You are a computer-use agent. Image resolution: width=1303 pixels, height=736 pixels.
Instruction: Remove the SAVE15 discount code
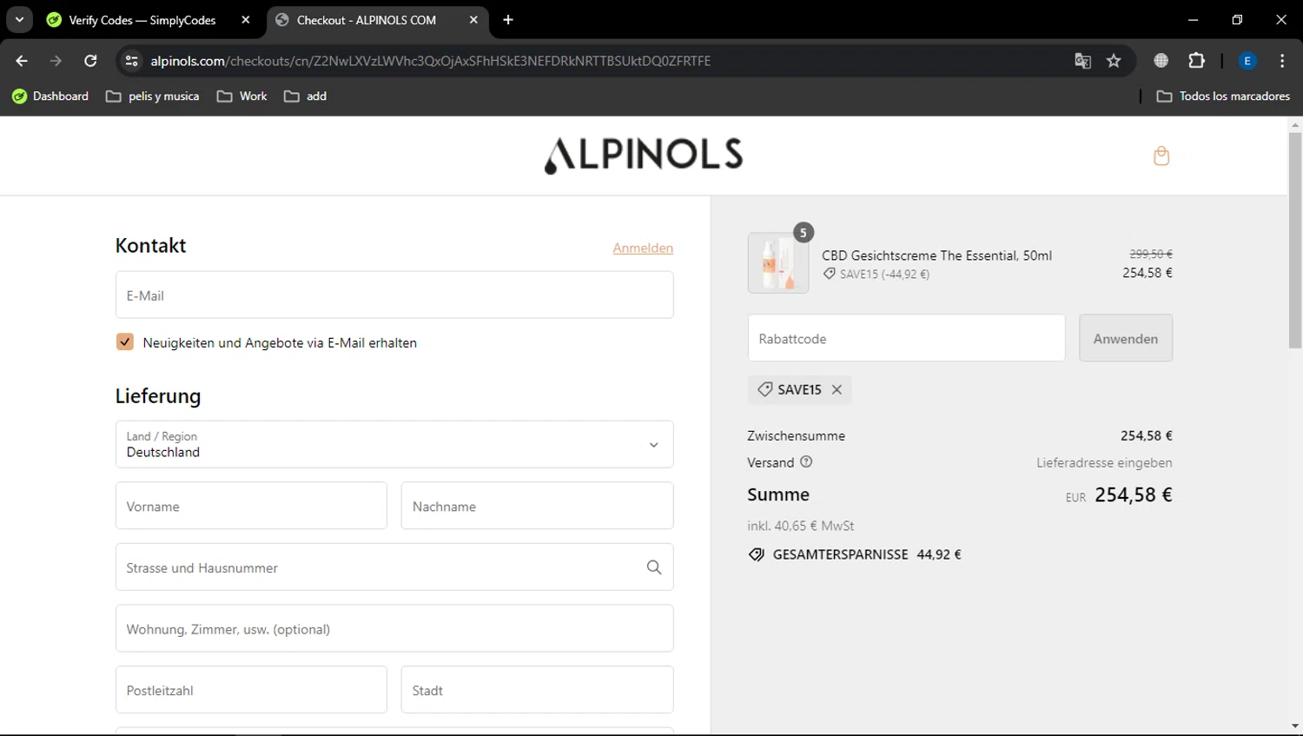click(x=837, y=389)
